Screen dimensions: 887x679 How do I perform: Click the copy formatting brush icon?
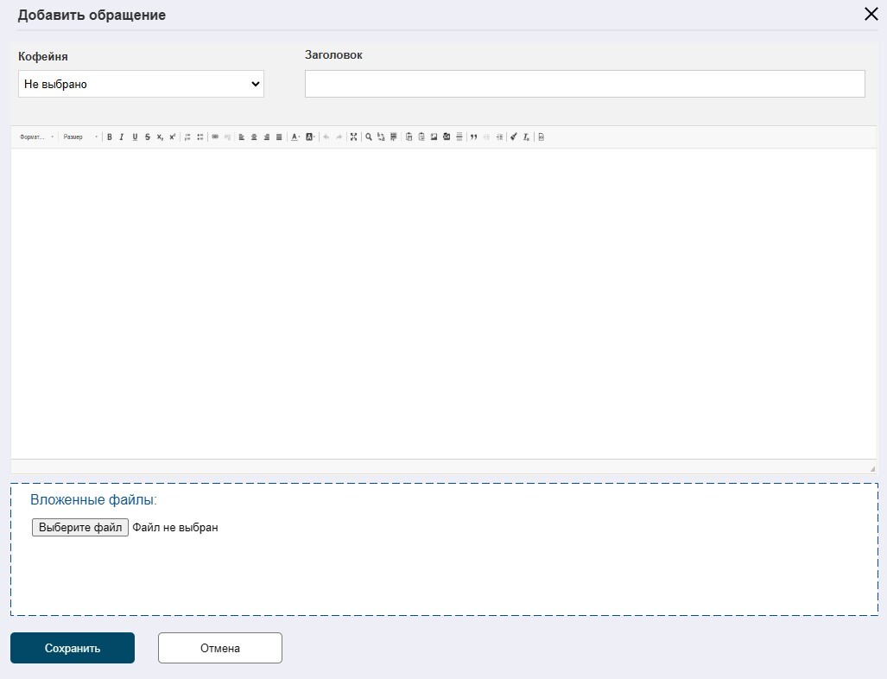(514, 137)
